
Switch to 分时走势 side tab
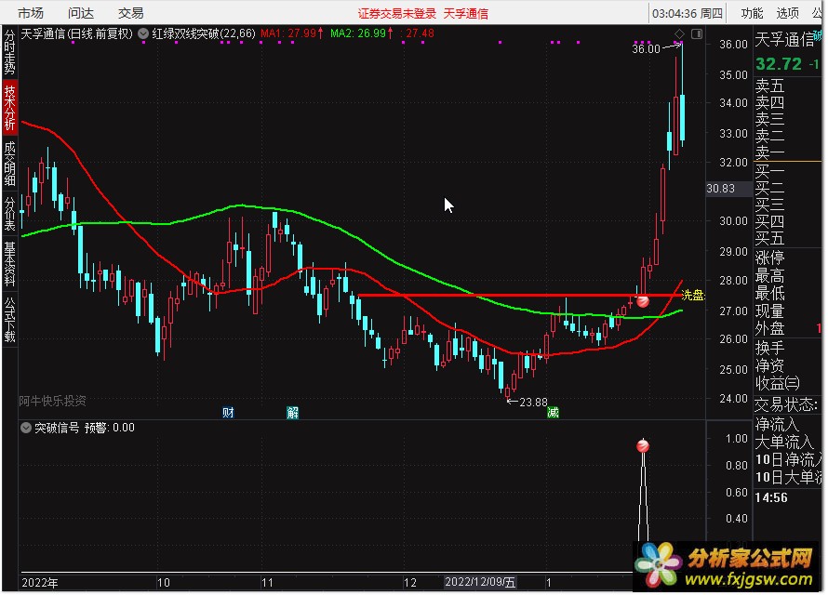[x=10, y=52]
